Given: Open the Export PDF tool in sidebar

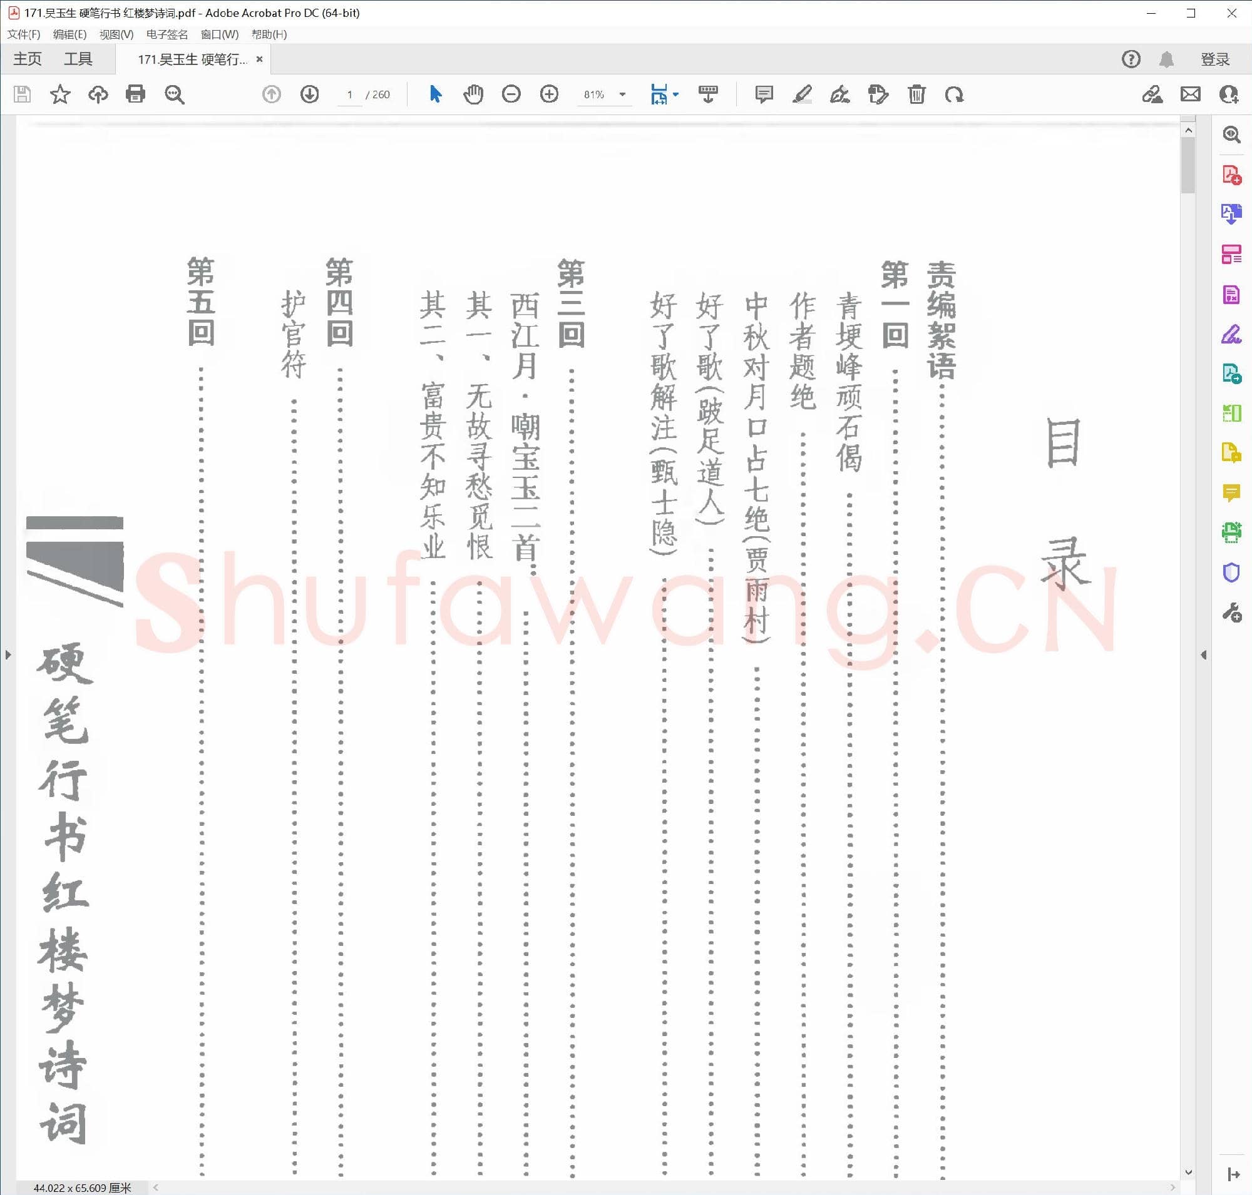Looking at the screenshot, I should click(x=1232, y=215).
